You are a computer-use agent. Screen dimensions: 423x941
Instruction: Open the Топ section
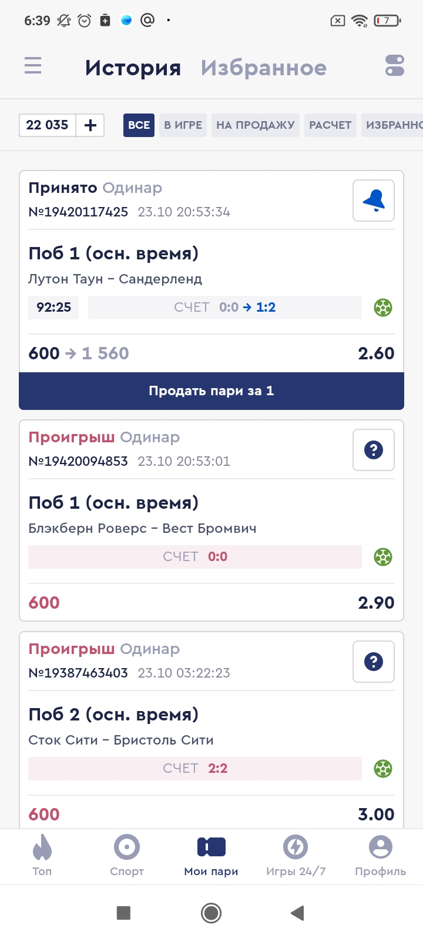click(42, 856)
